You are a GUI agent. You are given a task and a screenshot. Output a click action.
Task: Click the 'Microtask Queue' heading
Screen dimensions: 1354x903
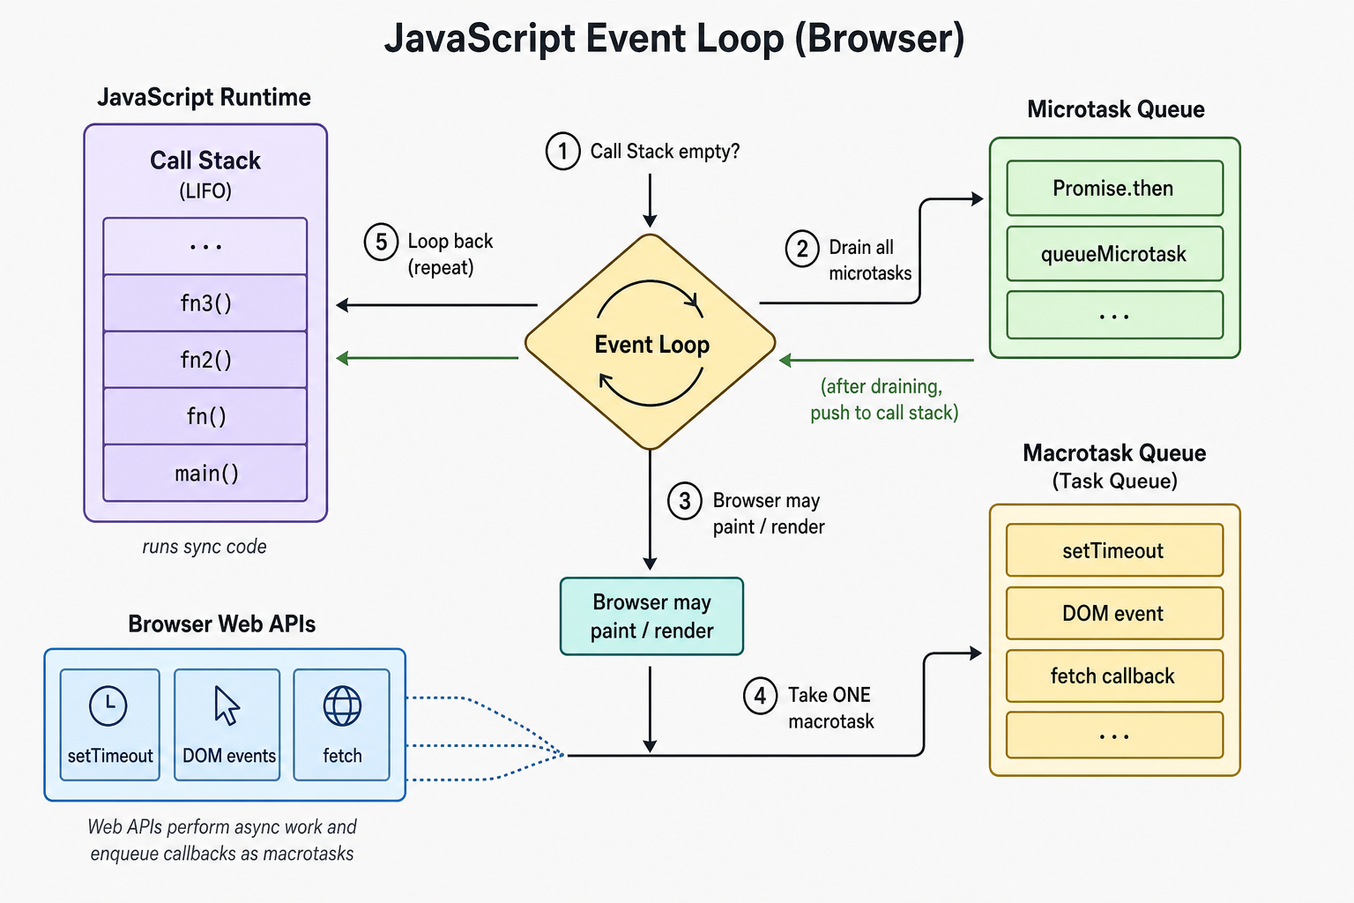tap(1116, 109)
